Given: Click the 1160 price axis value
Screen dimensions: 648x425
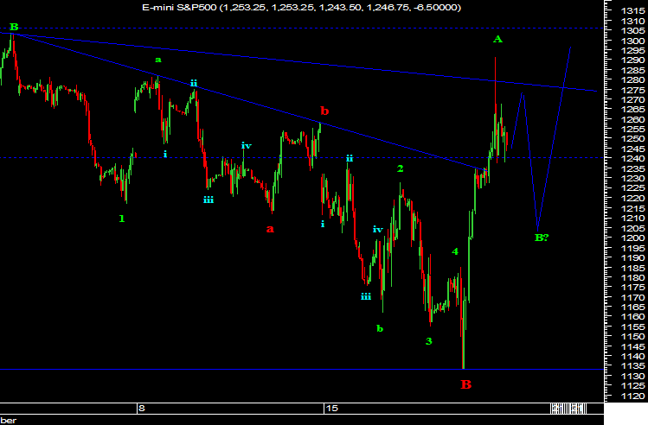Looking at the screenshot, I should (632, 317).
